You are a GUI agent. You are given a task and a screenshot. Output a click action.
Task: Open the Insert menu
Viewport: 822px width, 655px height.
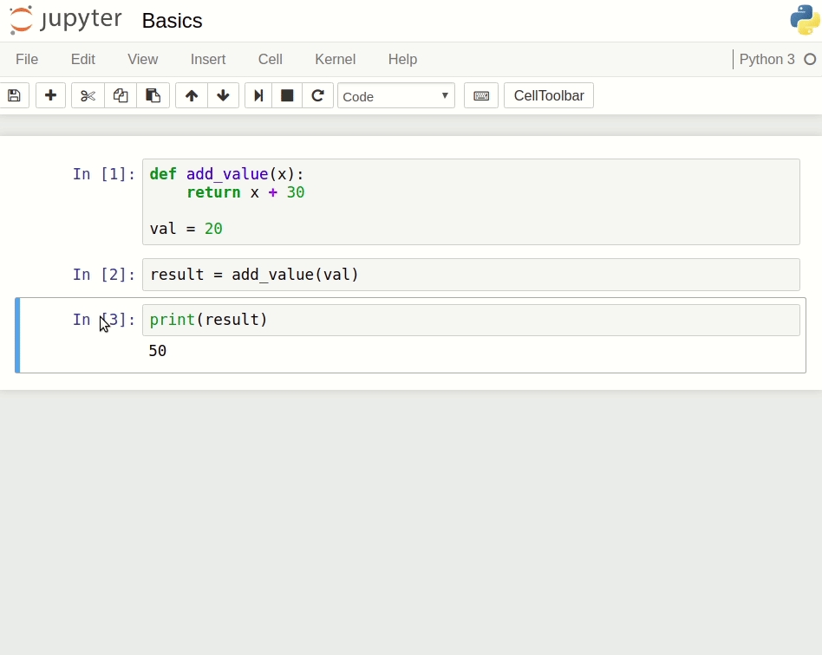coord(208,59)
